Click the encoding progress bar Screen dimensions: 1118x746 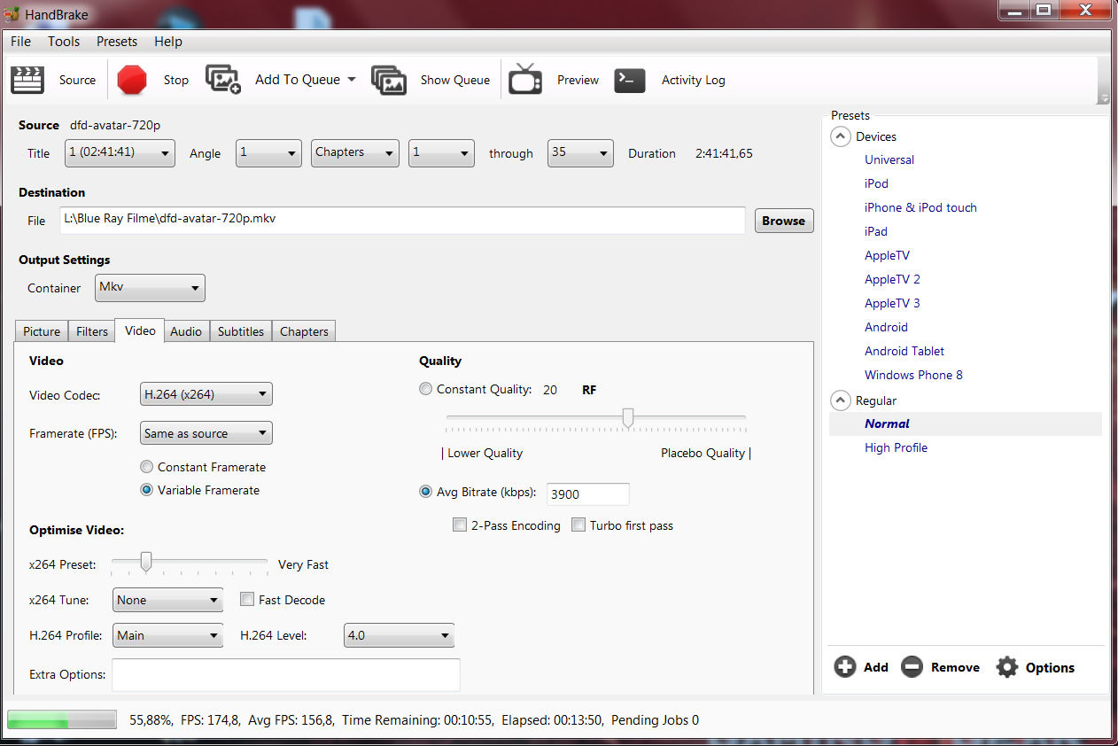pos(61,719)
